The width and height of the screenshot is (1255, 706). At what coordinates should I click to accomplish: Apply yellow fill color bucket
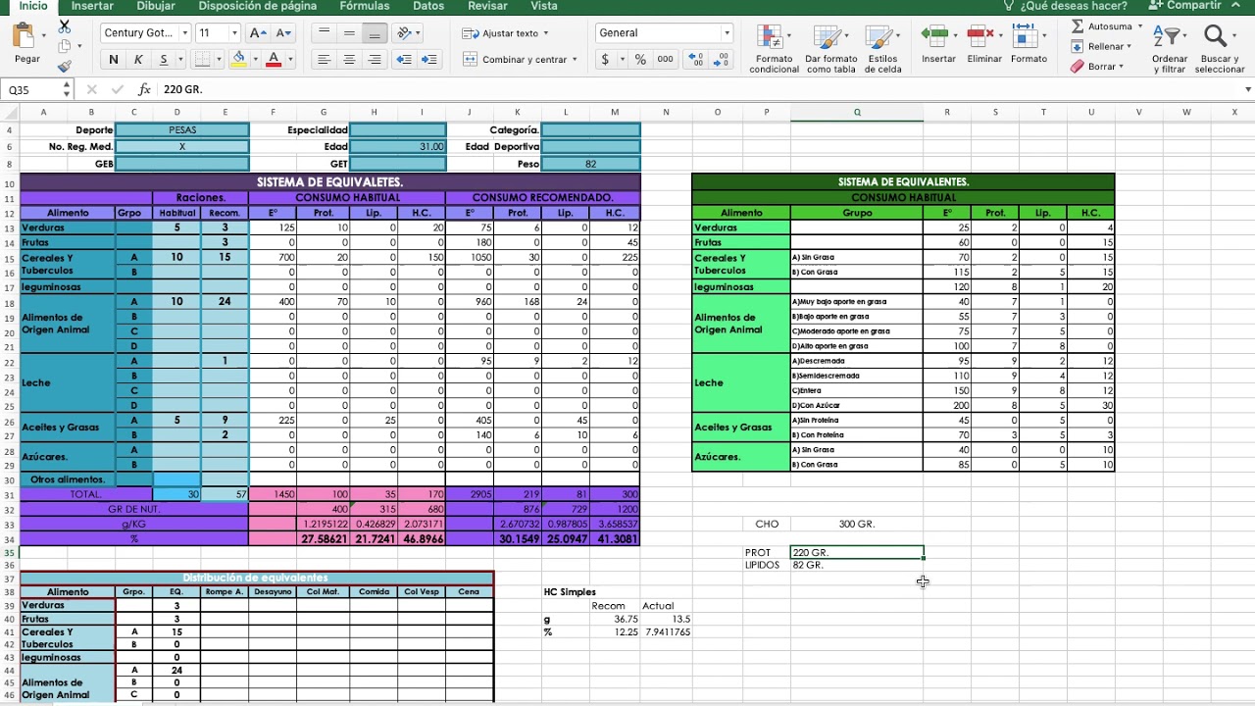coord(238,59)
